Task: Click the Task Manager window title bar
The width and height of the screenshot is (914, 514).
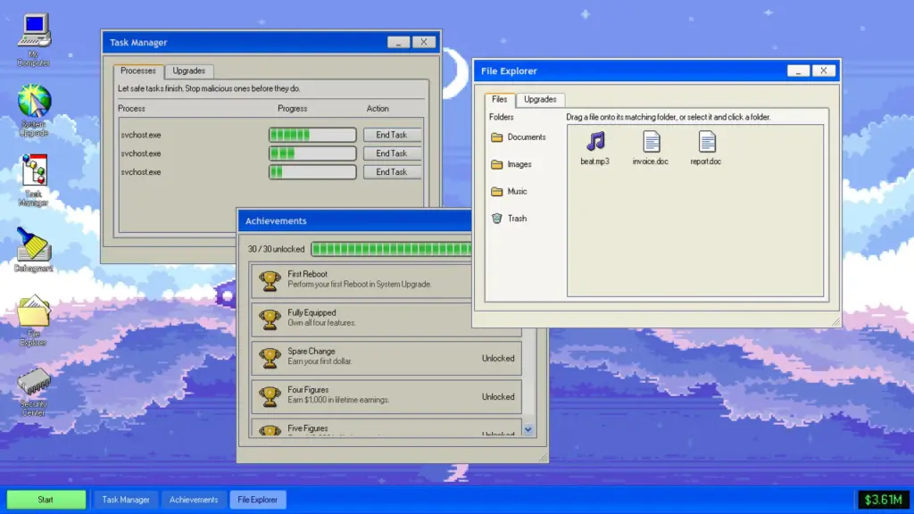Action: 271,43
